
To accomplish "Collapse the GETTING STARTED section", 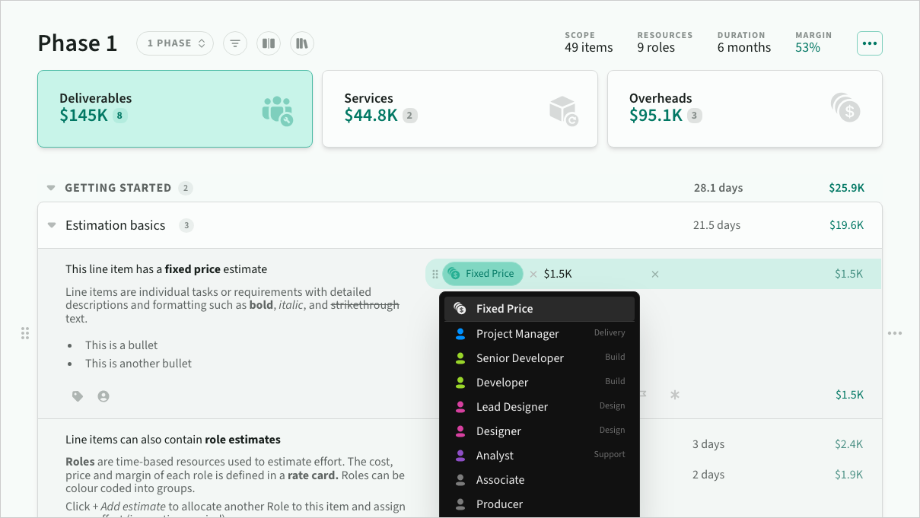I will pos(51,188).
